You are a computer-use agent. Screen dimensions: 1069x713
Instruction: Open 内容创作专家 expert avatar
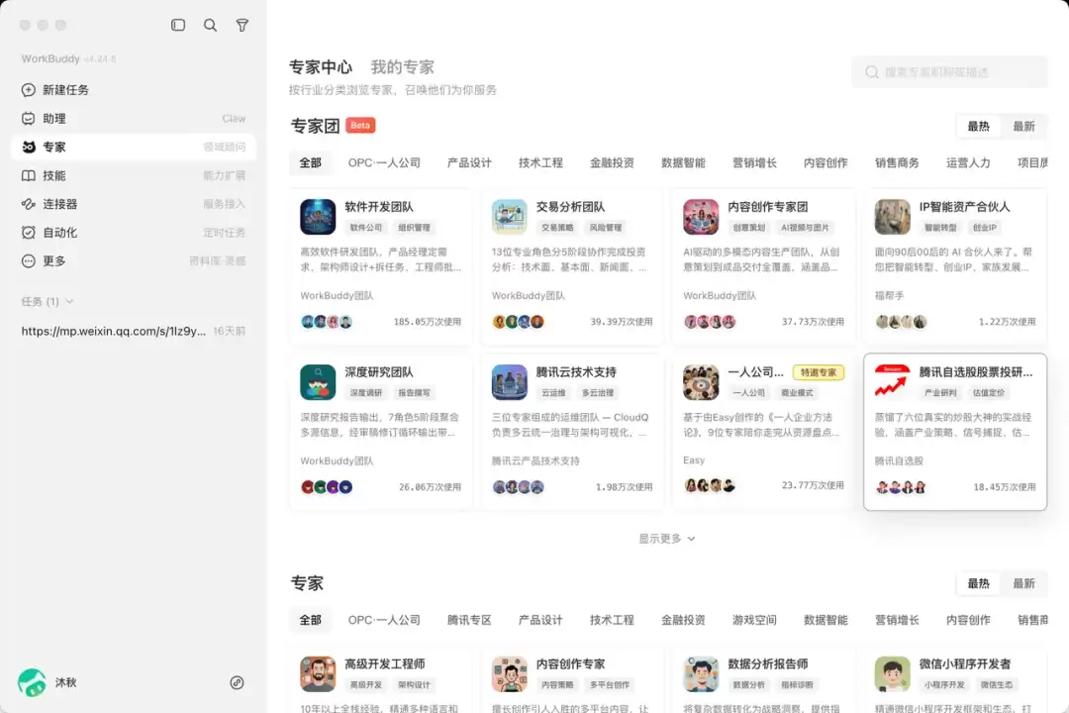pyautogui.click(x=510, y=674)
